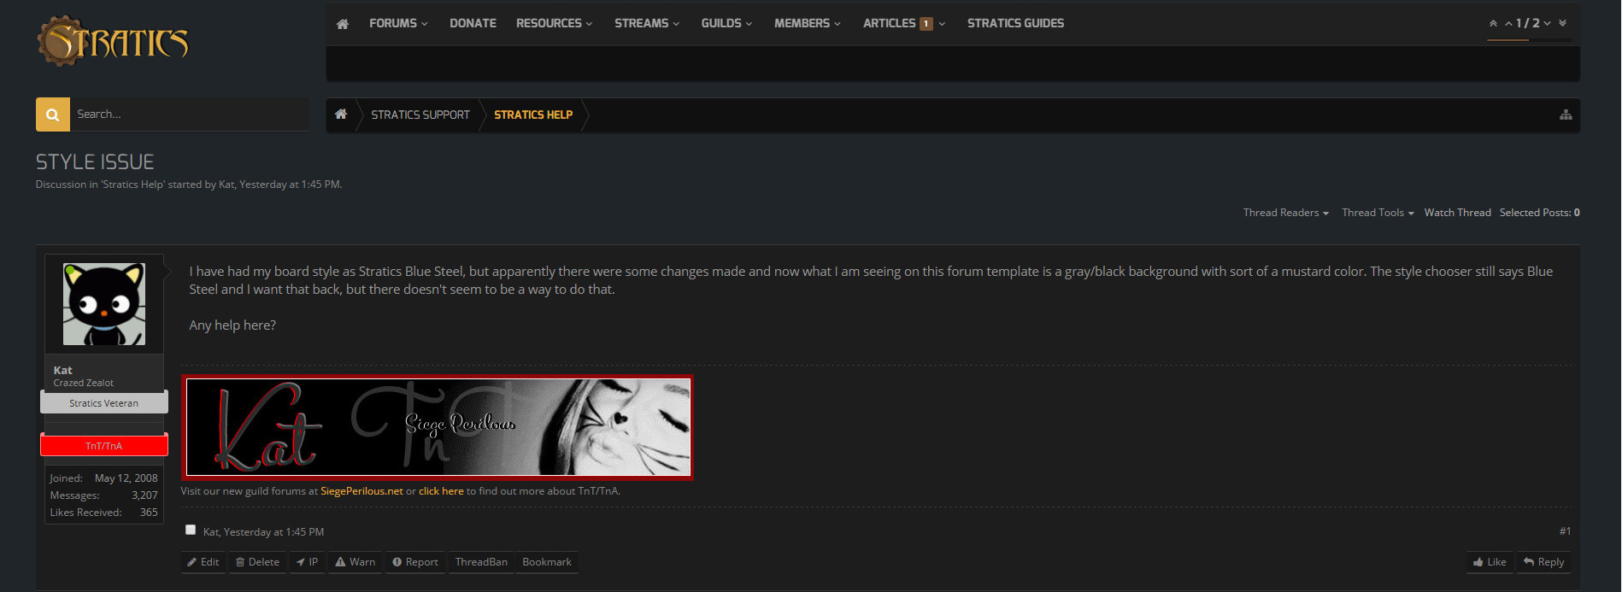Click the home icon in top navigation
1622x592 pixels.
pyautogui.click(x=343, y=24)
